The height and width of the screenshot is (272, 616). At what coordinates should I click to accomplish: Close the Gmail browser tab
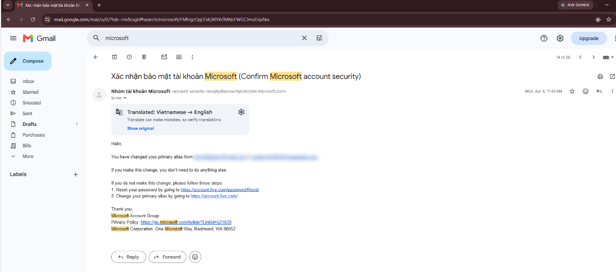pyautogui.click(x=87, y=5)
